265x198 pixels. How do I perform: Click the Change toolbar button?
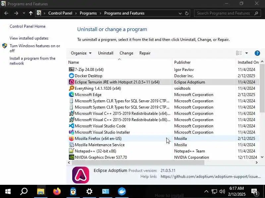coord(127,53)
